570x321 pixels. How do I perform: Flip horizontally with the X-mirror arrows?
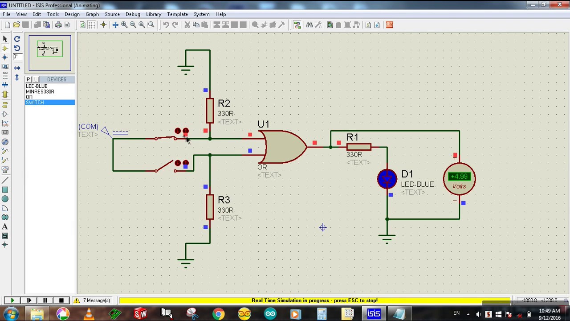pyautogui.click(x=17, y=68)
